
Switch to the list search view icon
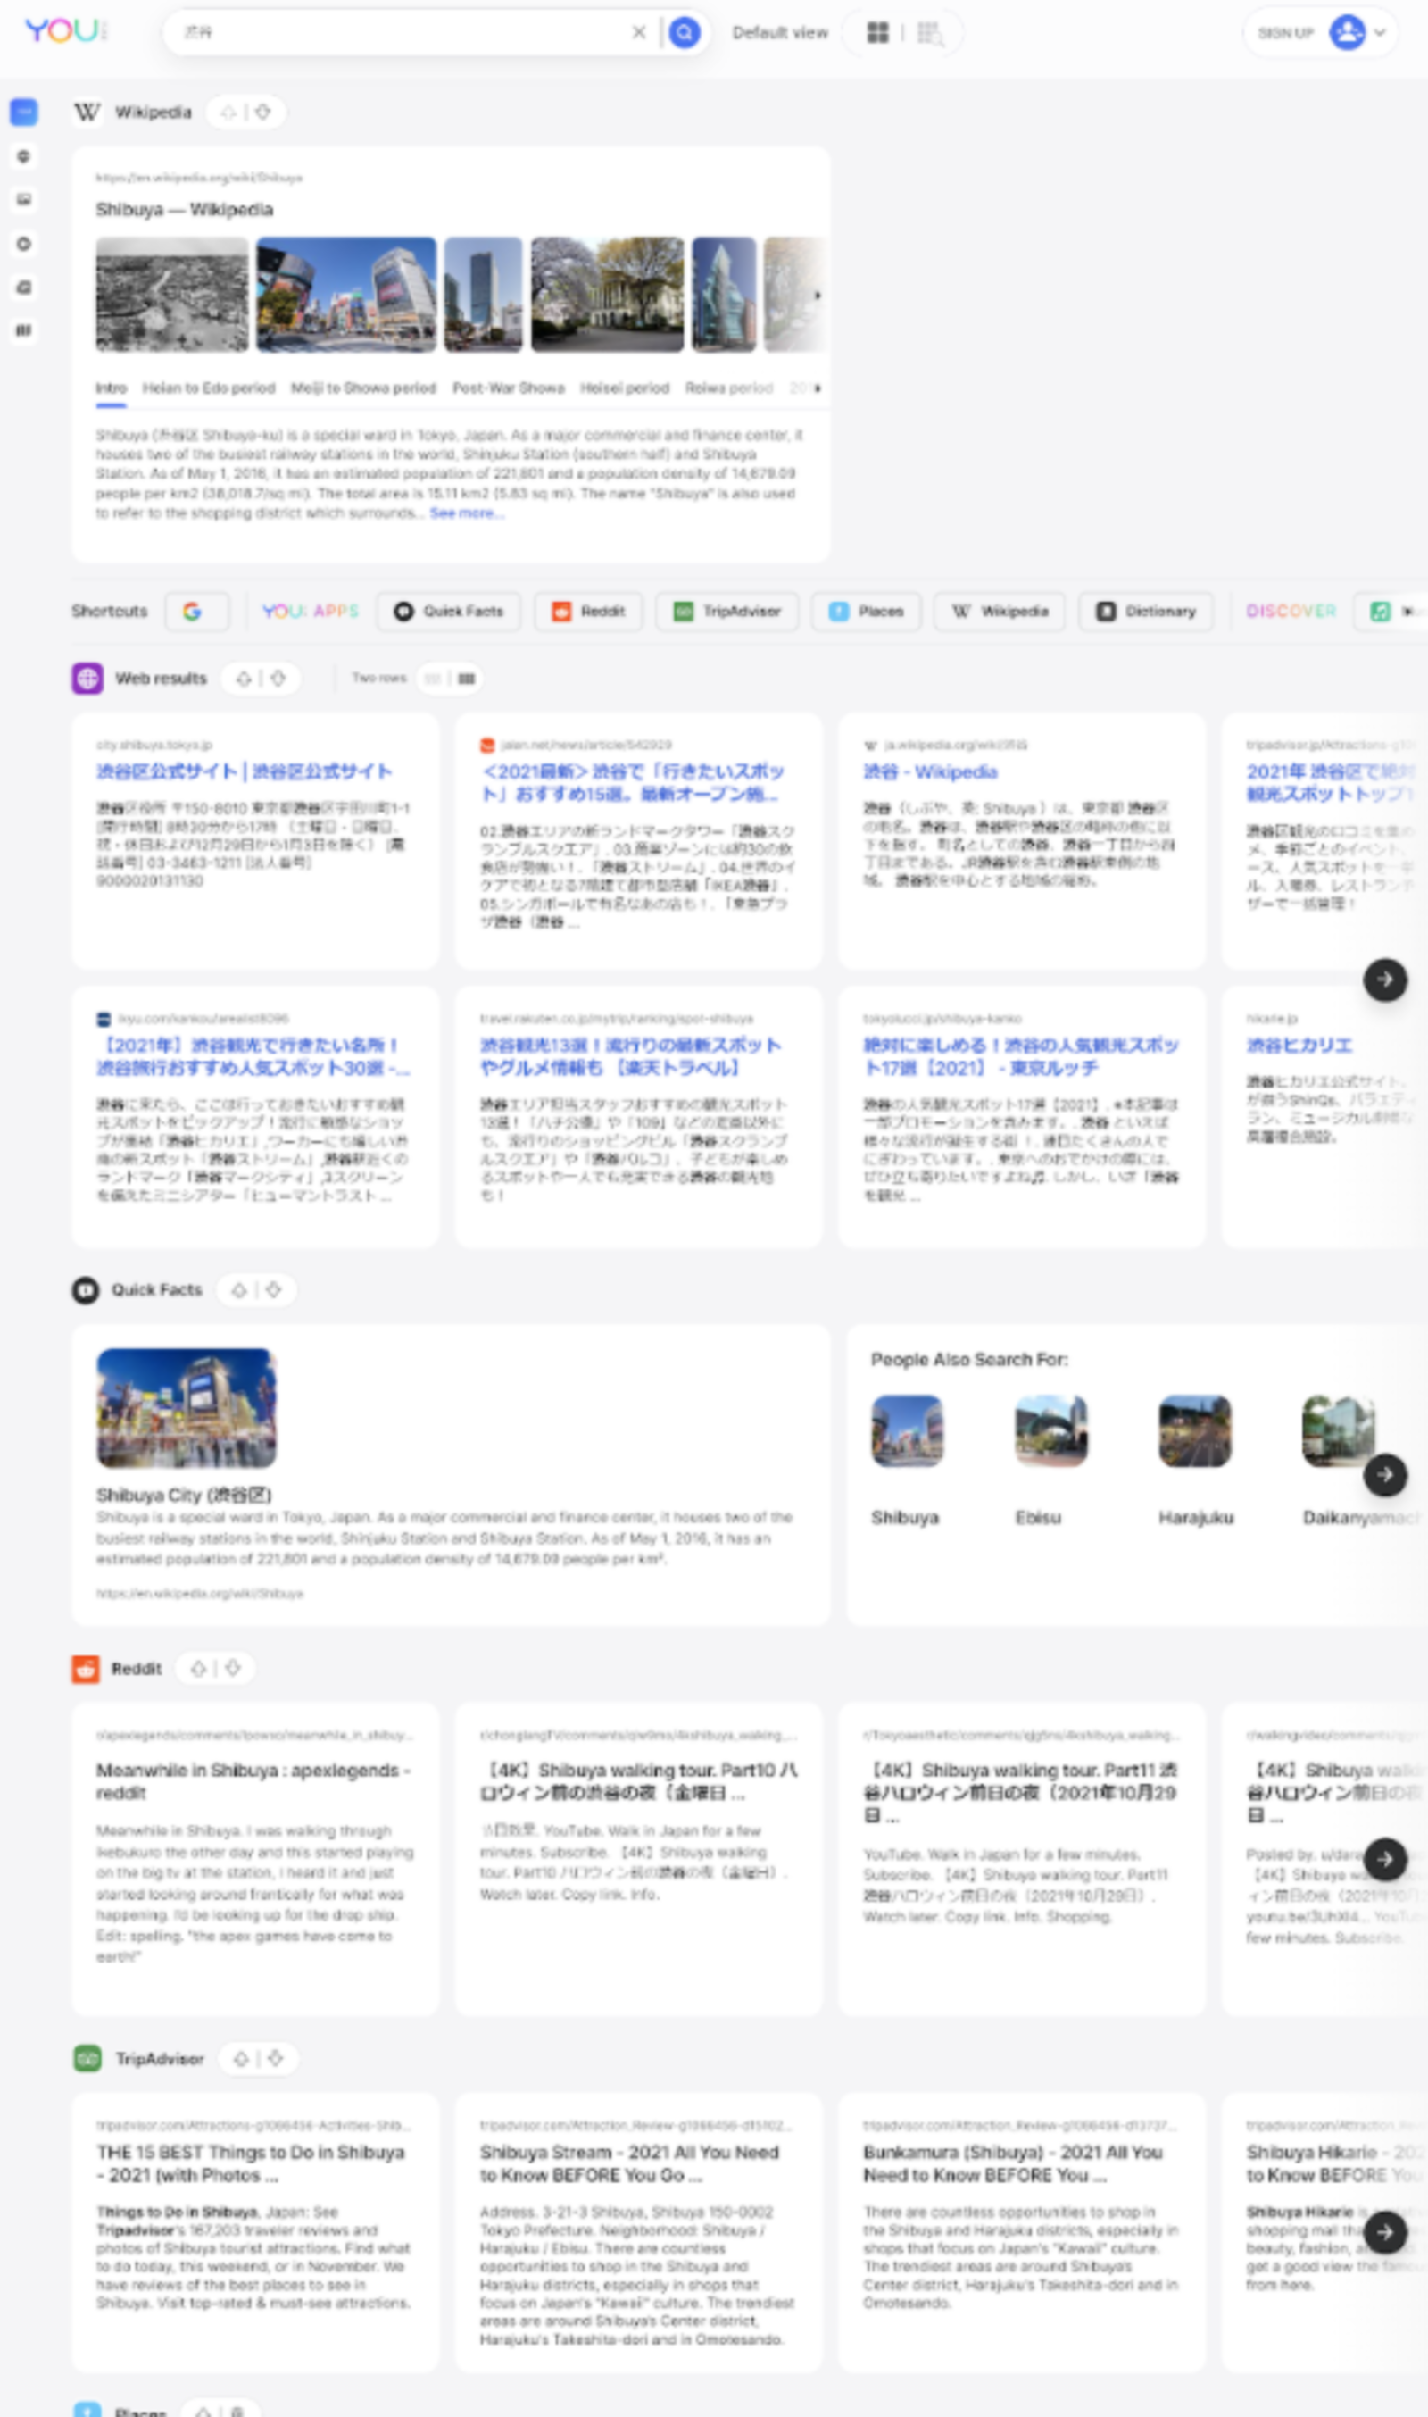(930, 34)
